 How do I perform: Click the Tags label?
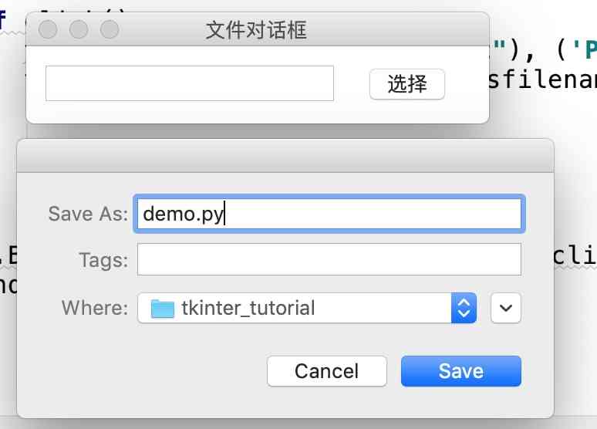103,260
